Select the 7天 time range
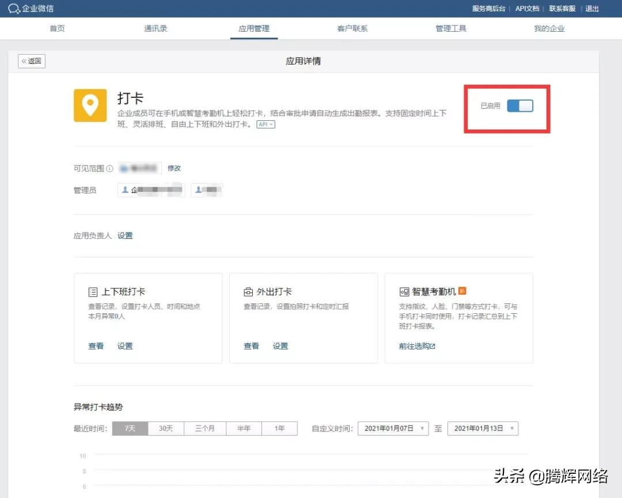The image size is (622, 498). pos(130,428)
